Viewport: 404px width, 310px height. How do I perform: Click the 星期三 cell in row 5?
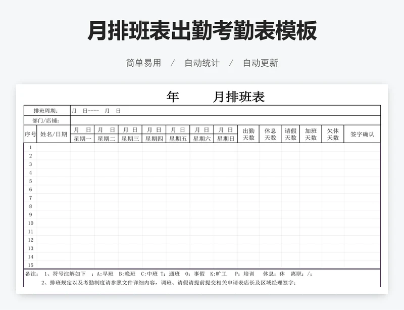point(130,181)
